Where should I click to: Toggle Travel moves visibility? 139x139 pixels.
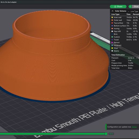(x=112, y=40)
